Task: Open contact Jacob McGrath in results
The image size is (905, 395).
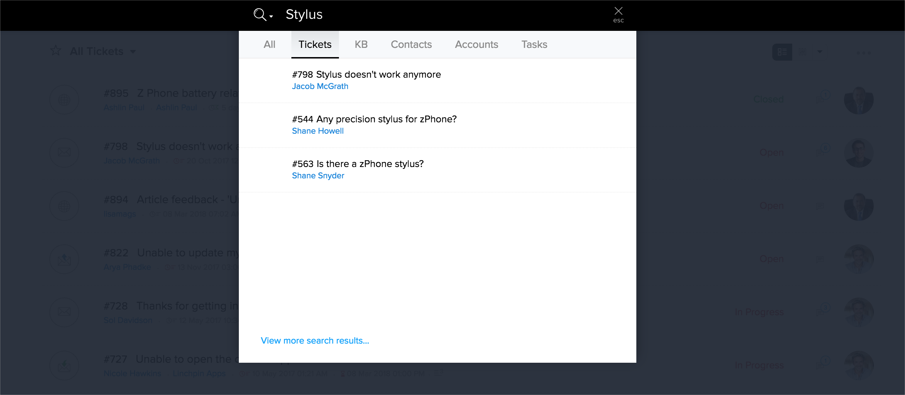Action: coord(320,86)
